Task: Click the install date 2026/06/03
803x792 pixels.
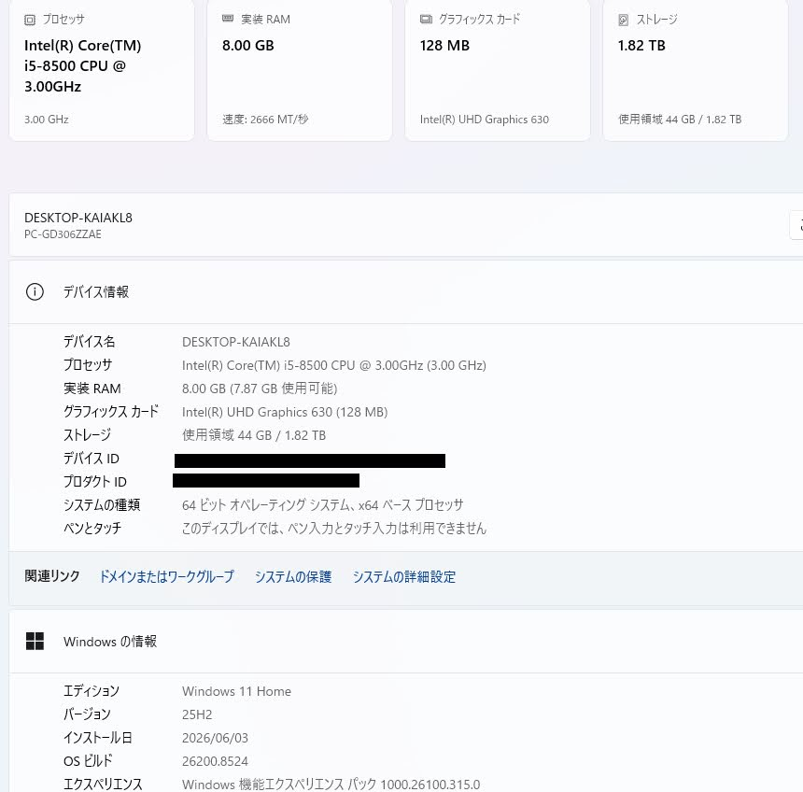Action: click(215, 738)
